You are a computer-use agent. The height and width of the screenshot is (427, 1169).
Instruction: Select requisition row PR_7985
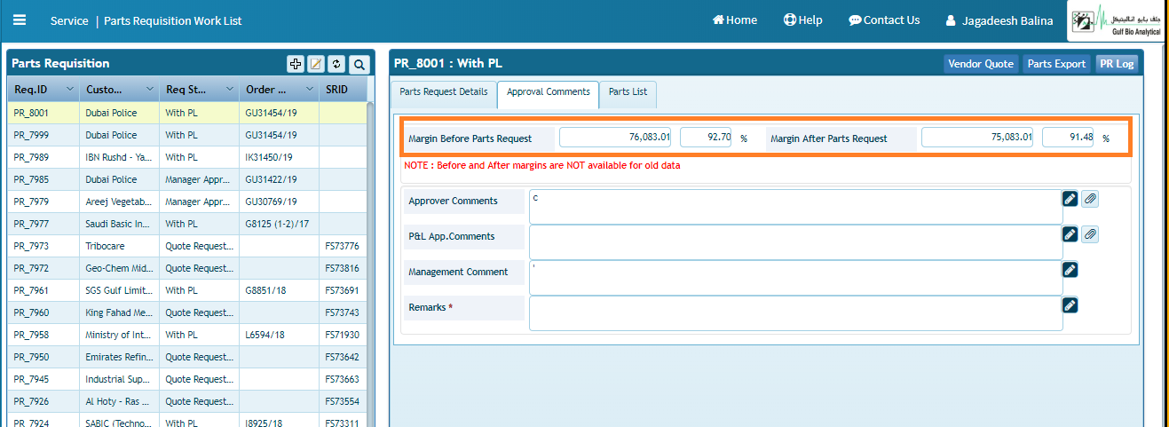point(187,179)
